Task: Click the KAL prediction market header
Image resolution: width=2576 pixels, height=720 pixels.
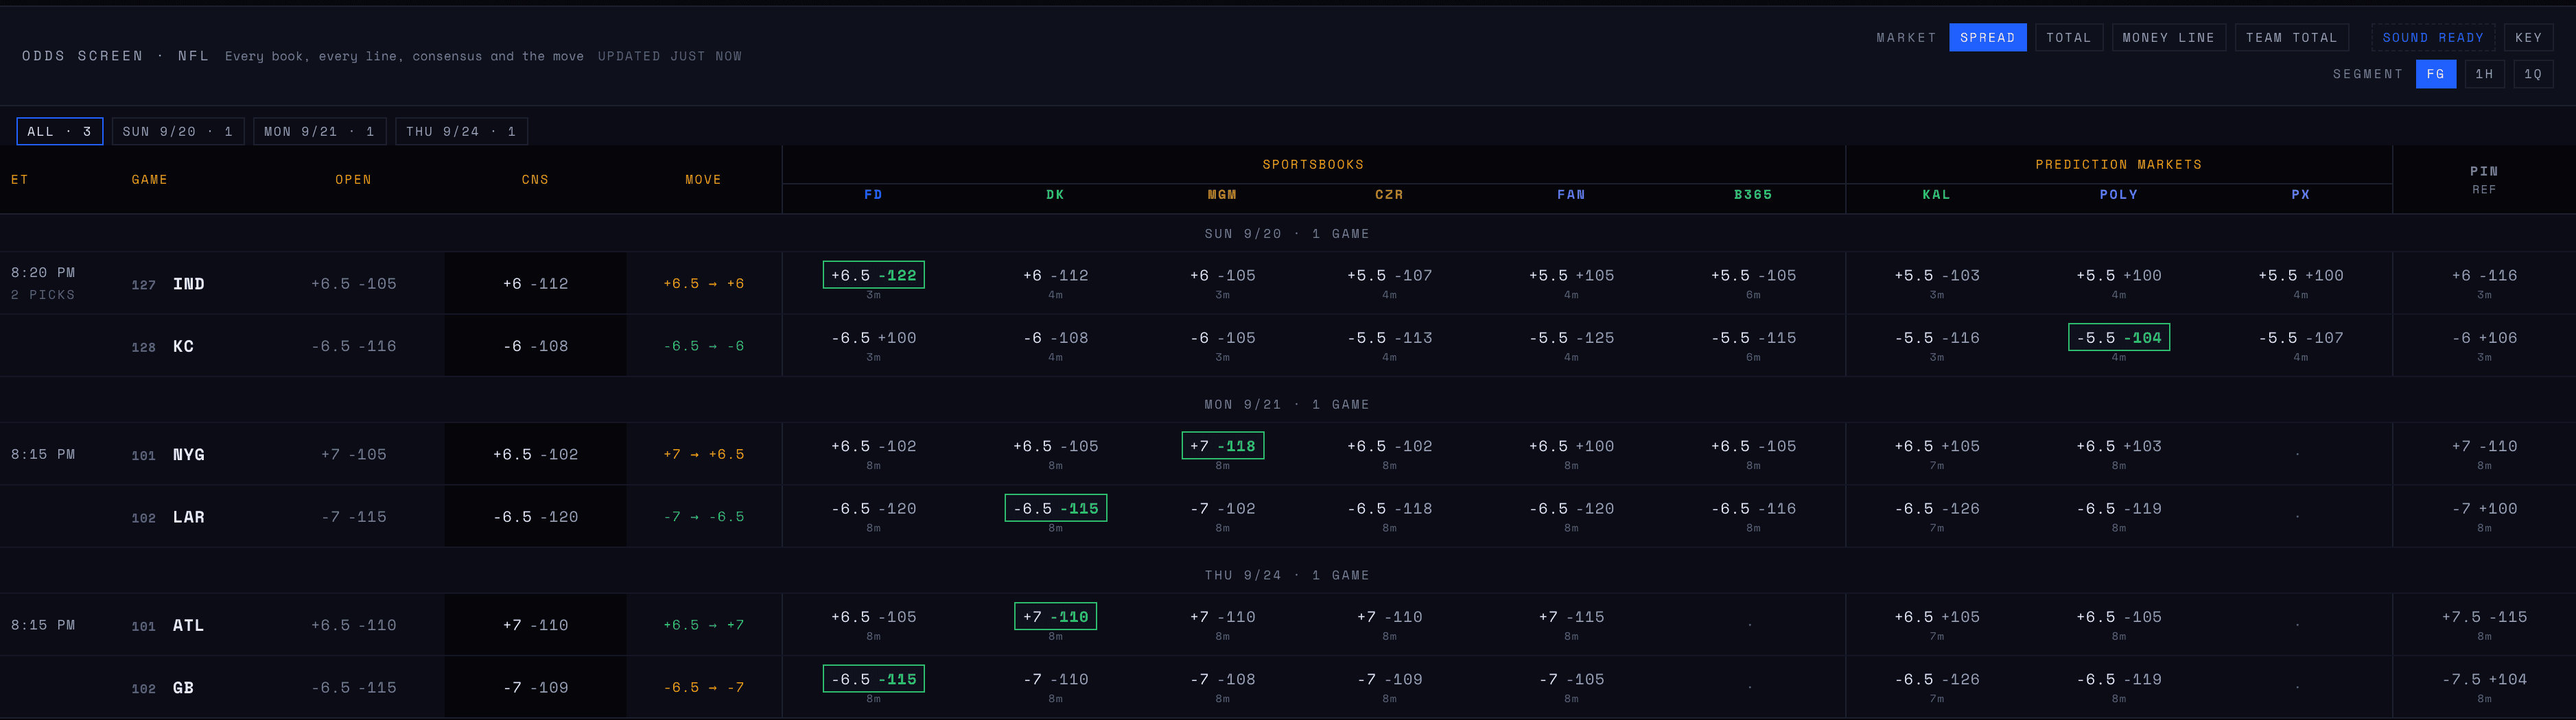Action: [1936, 195]
